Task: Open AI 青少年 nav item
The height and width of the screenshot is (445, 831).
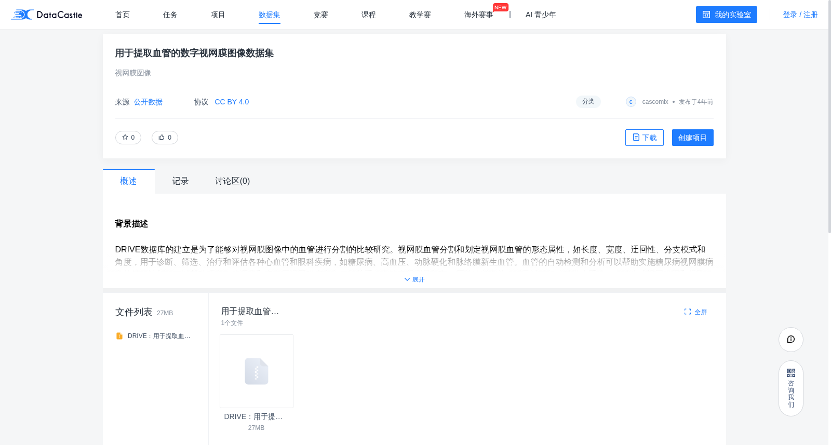Action: coord(541,15)
